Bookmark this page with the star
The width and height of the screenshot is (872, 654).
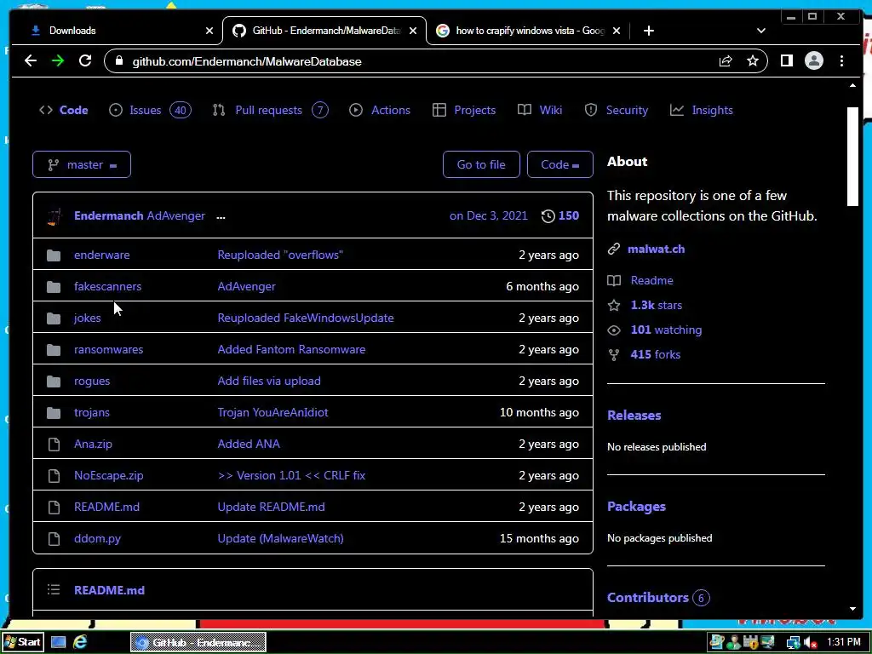[x=753, y=61]
